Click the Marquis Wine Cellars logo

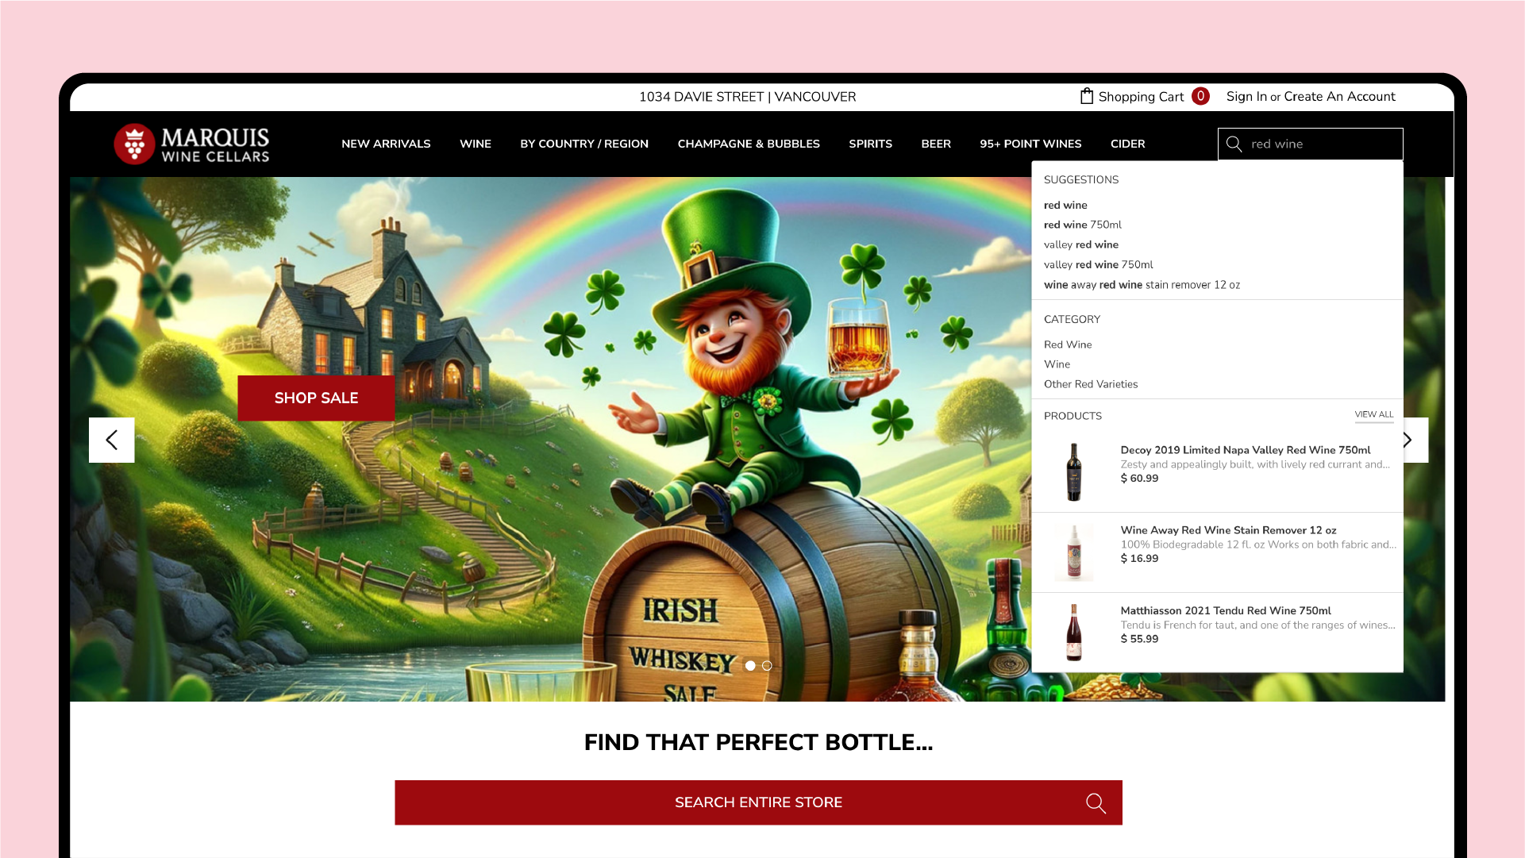pos(191,144)
